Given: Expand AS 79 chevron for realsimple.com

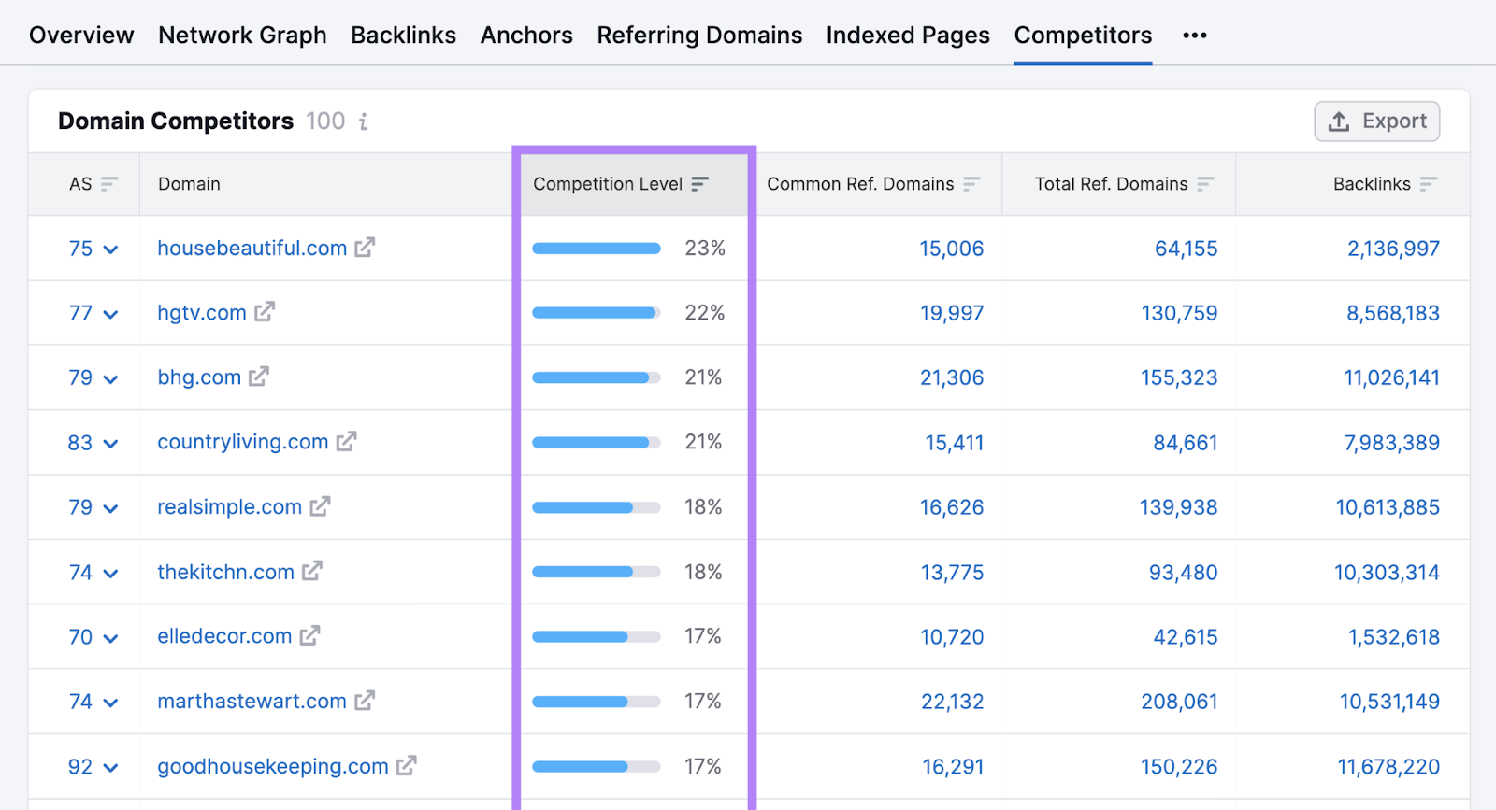Looking at the screenshot, I should tap(110, 508).
